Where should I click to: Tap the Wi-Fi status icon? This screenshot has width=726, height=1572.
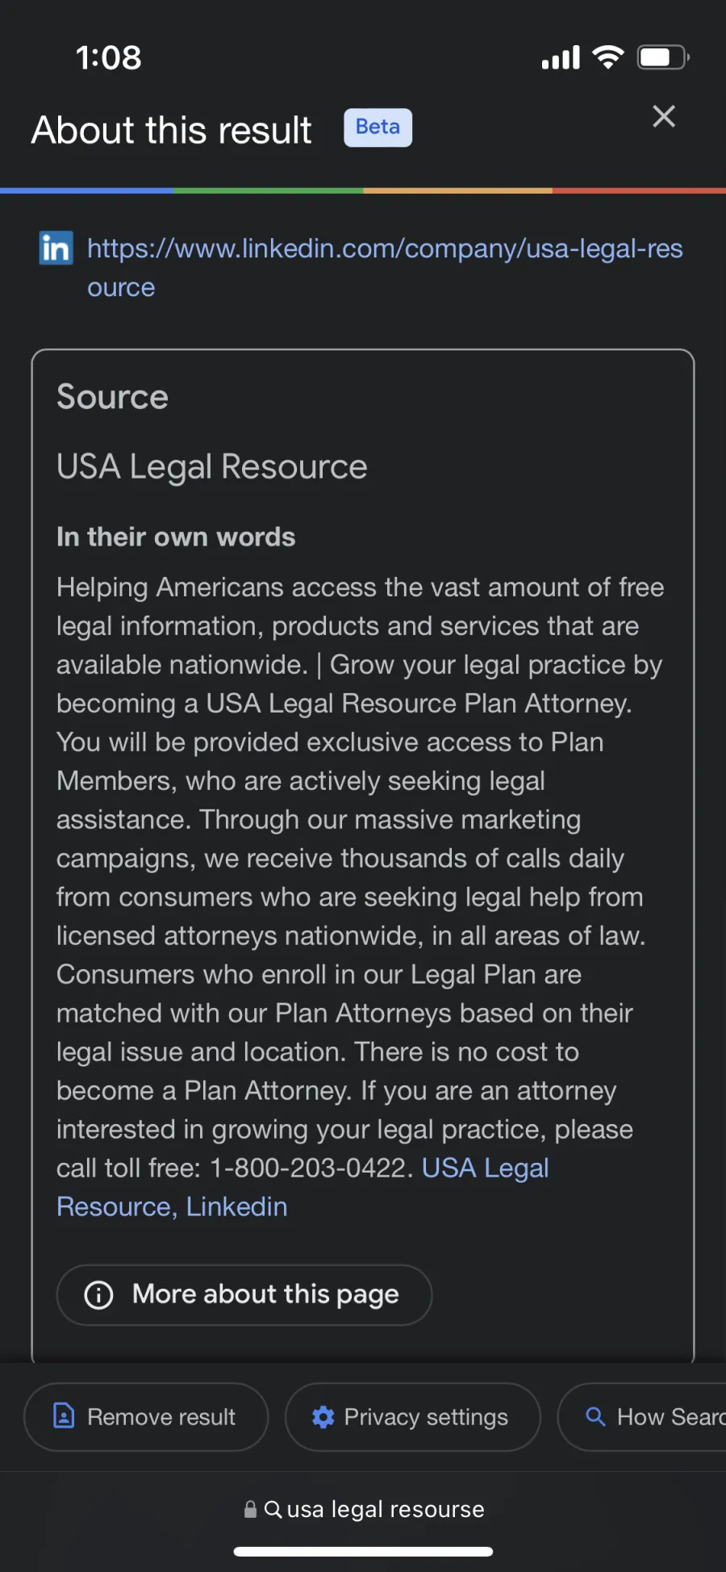coord(608,56)
